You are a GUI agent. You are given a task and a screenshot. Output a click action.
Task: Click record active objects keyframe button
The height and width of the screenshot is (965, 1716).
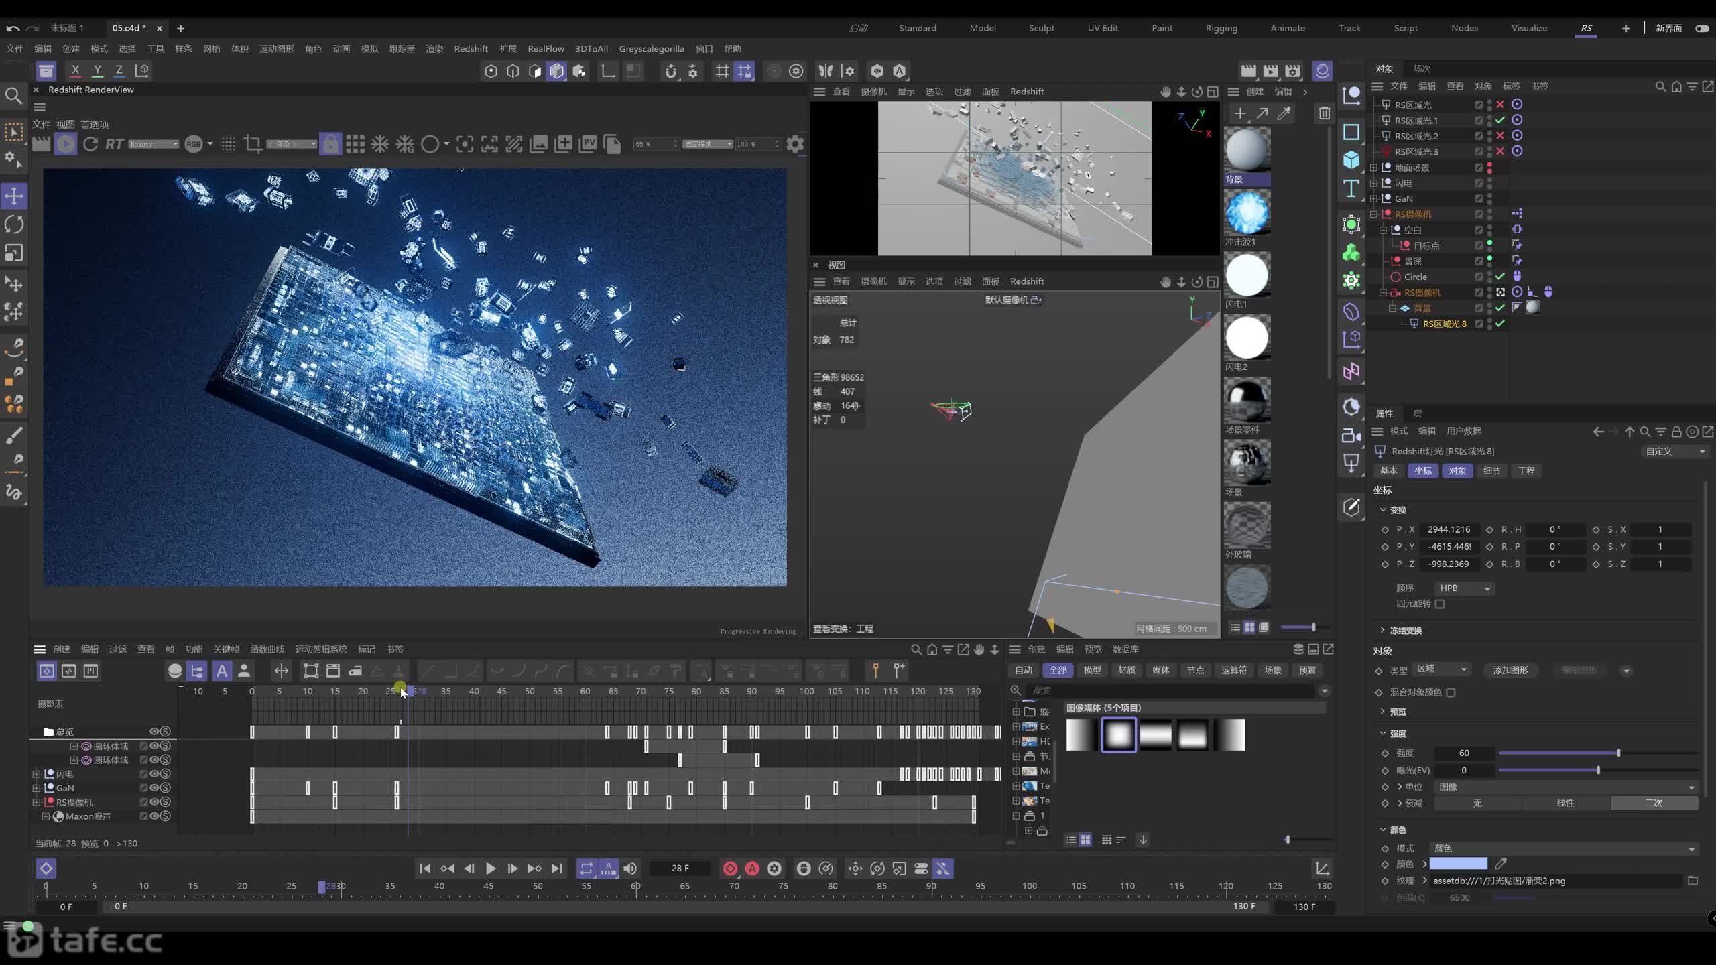tap(730, 868)
